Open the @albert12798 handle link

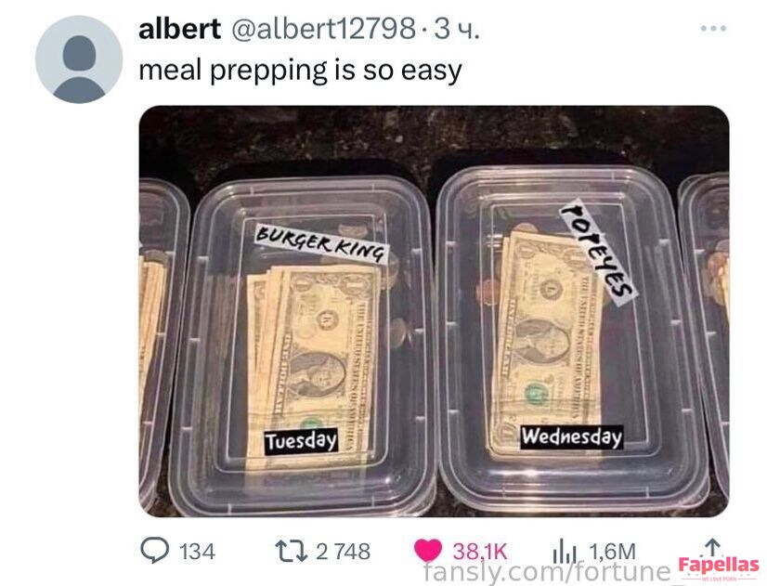[323, 30]
